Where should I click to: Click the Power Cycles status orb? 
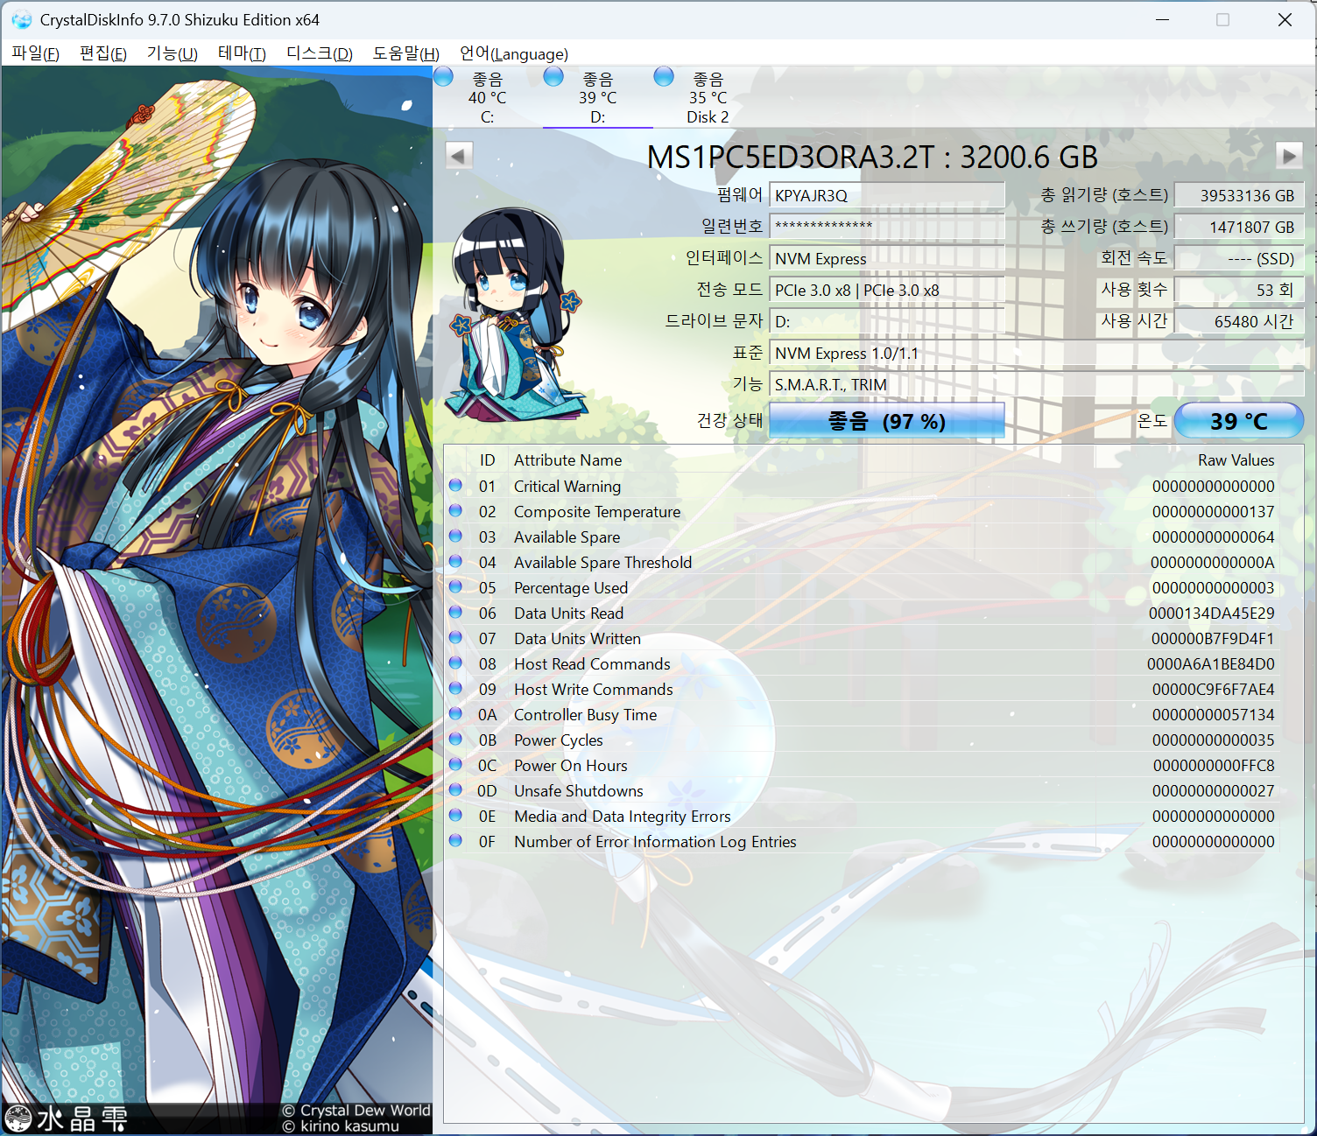click(455, 739)
